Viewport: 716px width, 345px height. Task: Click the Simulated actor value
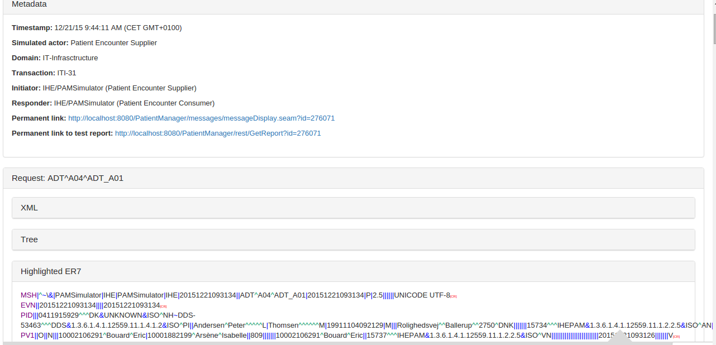(113, 43)
